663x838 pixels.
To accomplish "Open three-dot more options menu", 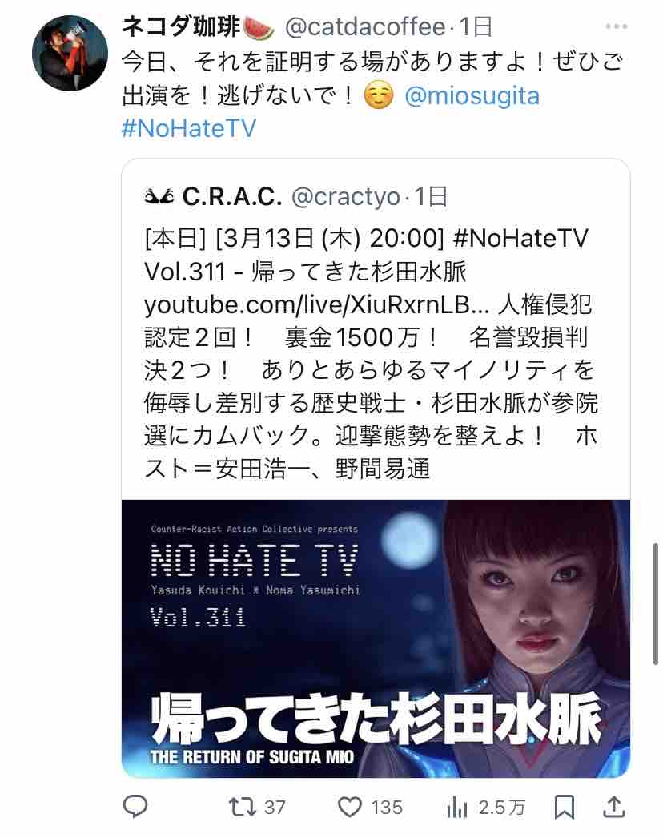I will (x=616, y=26).
